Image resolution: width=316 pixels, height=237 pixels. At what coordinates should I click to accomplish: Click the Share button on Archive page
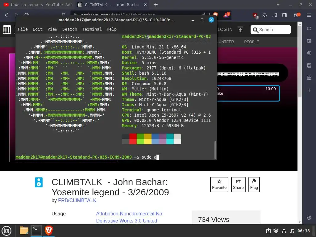(238, 185)
